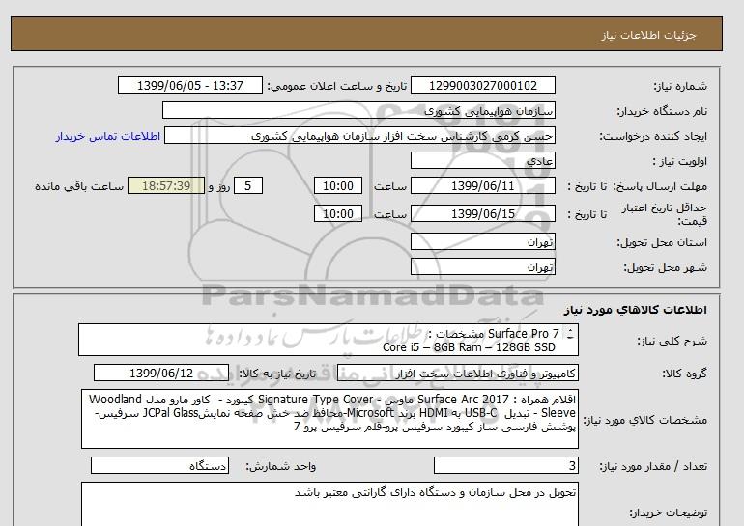Click the label توضیحات خریدار
744x526 pixels.
[x=668, y=512]
